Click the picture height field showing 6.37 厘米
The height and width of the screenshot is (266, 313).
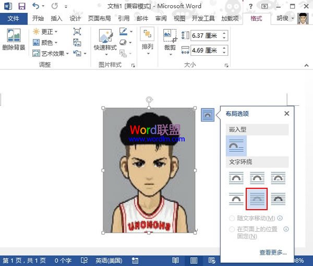coord(206,36)
